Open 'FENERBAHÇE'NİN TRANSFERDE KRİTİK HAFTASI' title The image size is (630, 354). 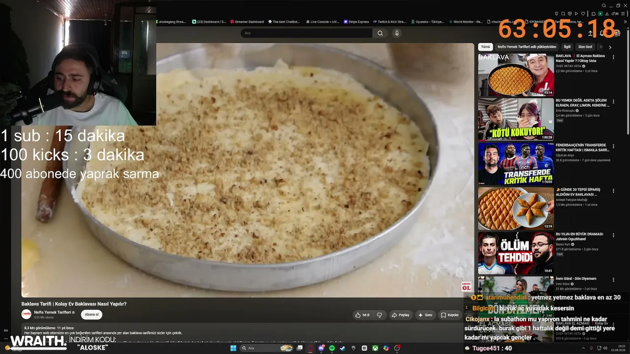pyautogui.click(x=582, y=147)
